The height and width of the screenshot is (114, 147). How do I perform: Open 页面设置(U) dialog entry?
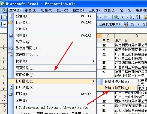pyautogui.click(x=52, y=75)
